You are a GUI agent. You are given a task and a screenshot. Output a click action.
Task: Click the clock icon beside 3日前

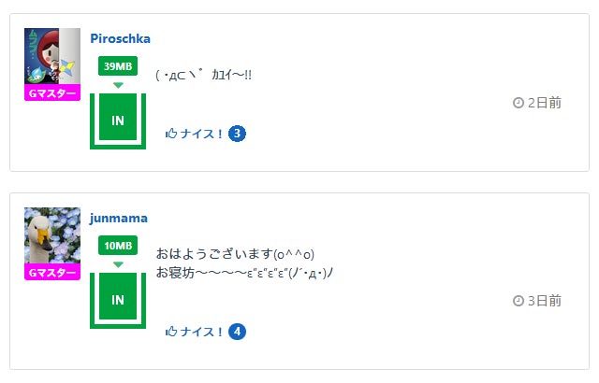519,301
